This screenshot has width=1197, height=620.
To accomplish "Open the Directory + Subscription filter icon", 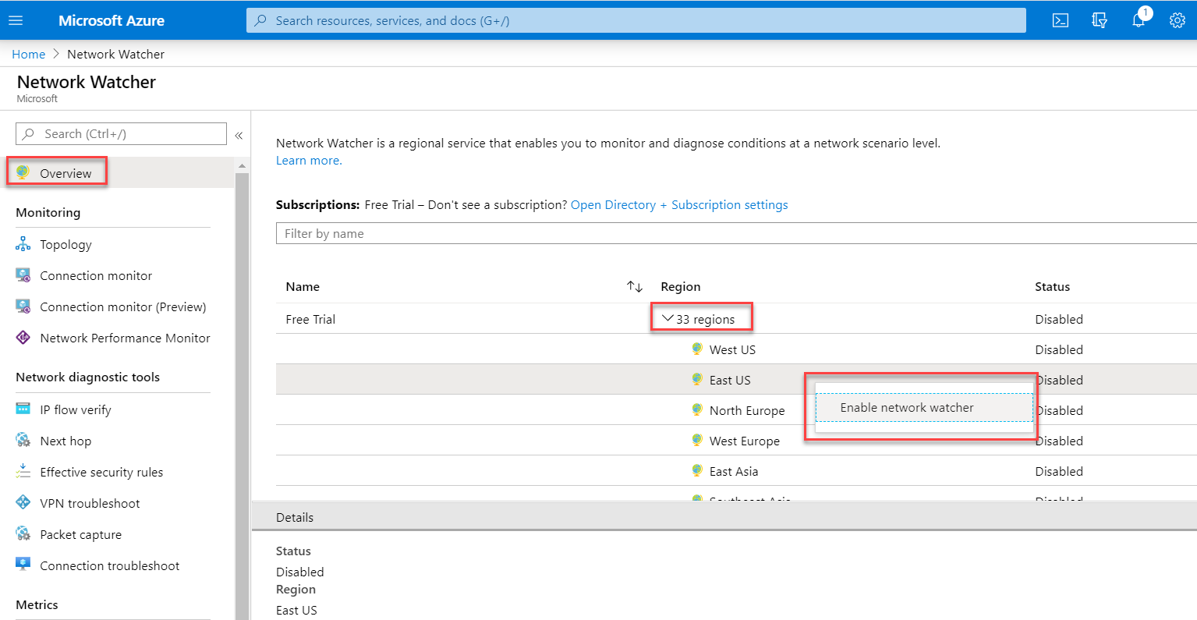I will coord(1100,20).
